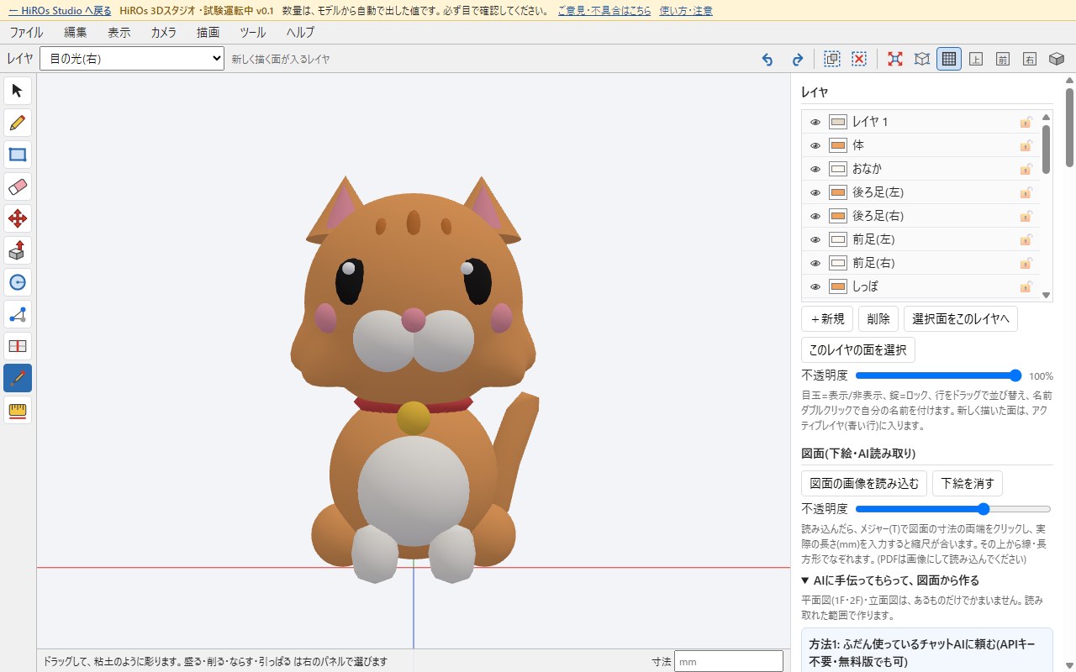Hide the 体 layer with eye icon
1076x672 pixels.
click(x=815, y=145)
